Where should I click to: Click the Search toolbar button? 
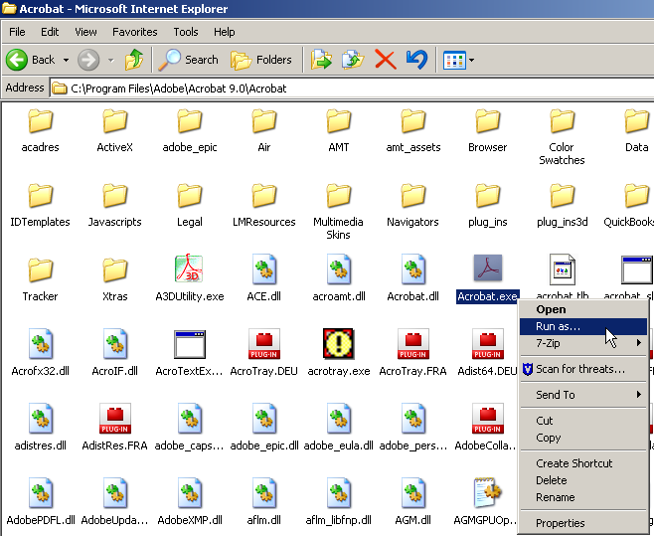tap(190, 60)
